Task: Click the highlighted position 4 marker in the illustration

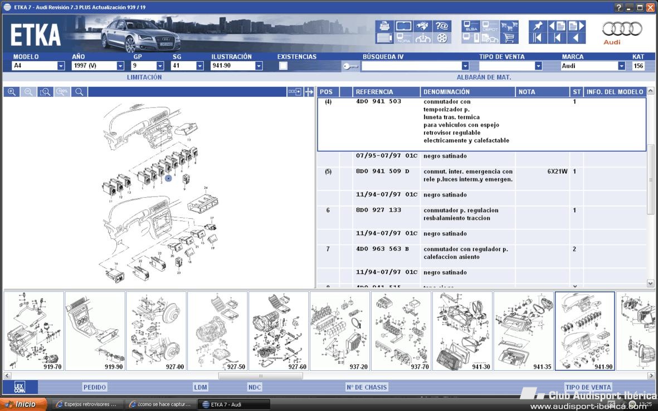Action: pos(168,178)
